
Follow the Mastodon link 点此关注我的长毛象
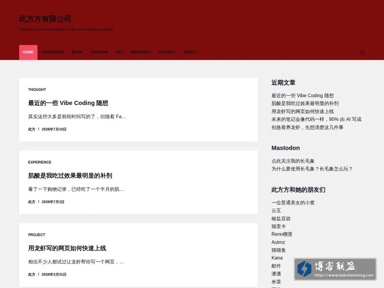(x=293, y=161)
